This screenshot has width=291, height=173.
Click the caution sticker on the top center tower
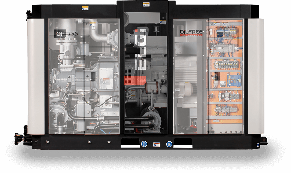146,5
